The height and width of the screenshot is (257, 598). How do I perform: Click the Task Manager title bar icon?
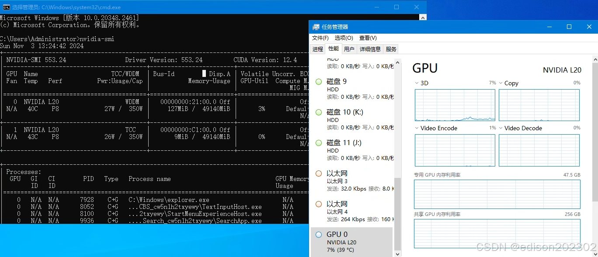[316, 27]
